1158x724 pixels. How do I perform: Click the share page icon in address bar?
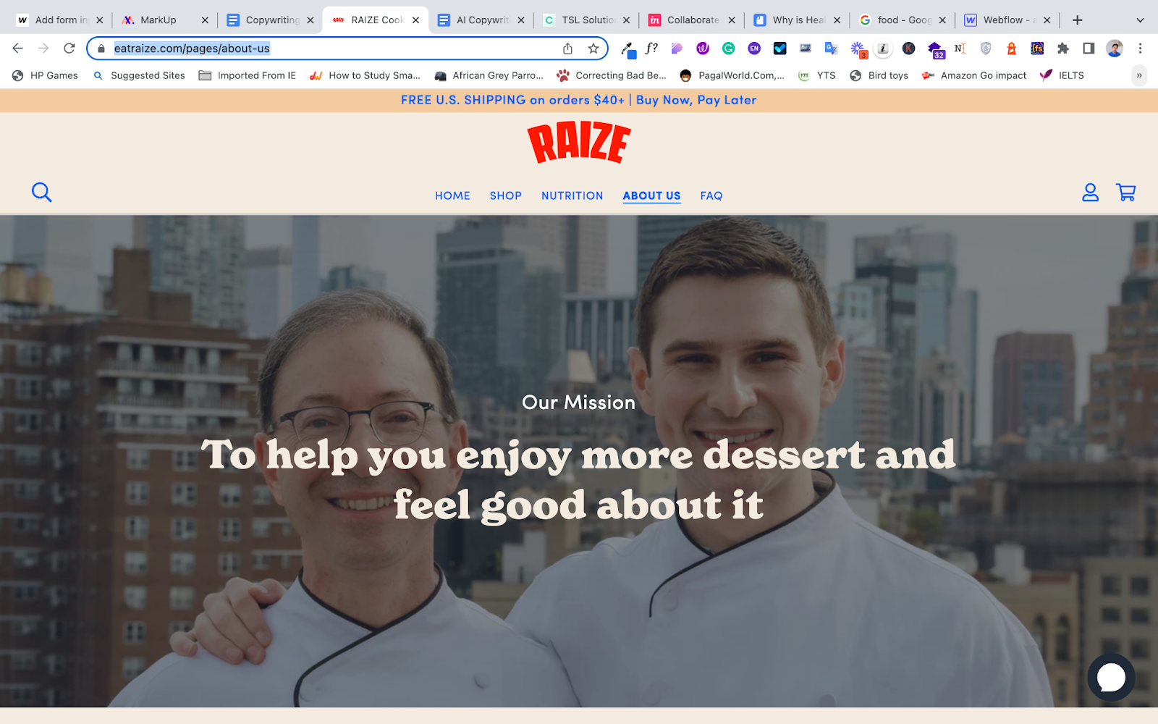(x=567, y=49)
